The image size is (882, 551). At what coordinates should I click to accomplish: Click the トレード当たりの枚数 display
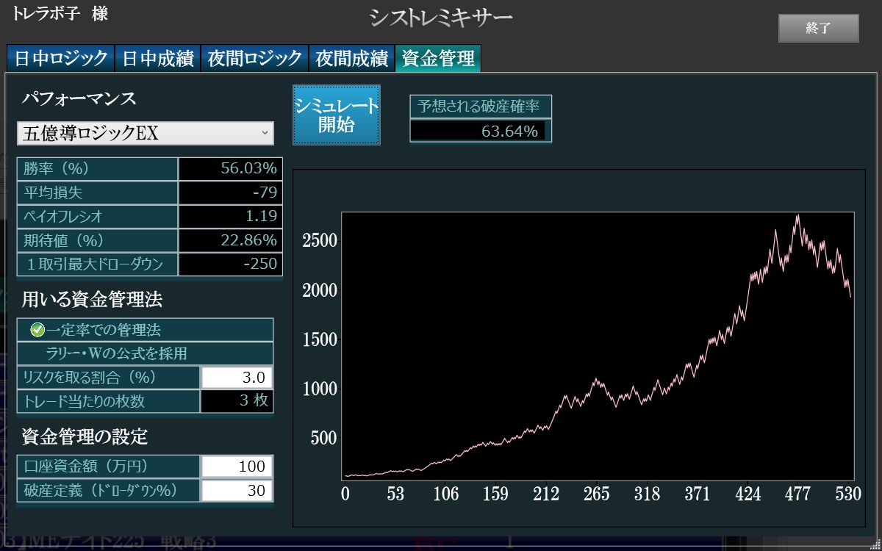click(237, 401)
